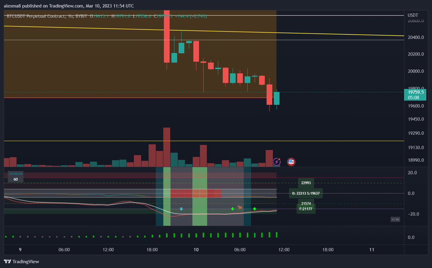The height and width of the screenshot is (268, 432).
Task: Select the cyan plus marker in oscillator pane
Action: coord(181,209)
